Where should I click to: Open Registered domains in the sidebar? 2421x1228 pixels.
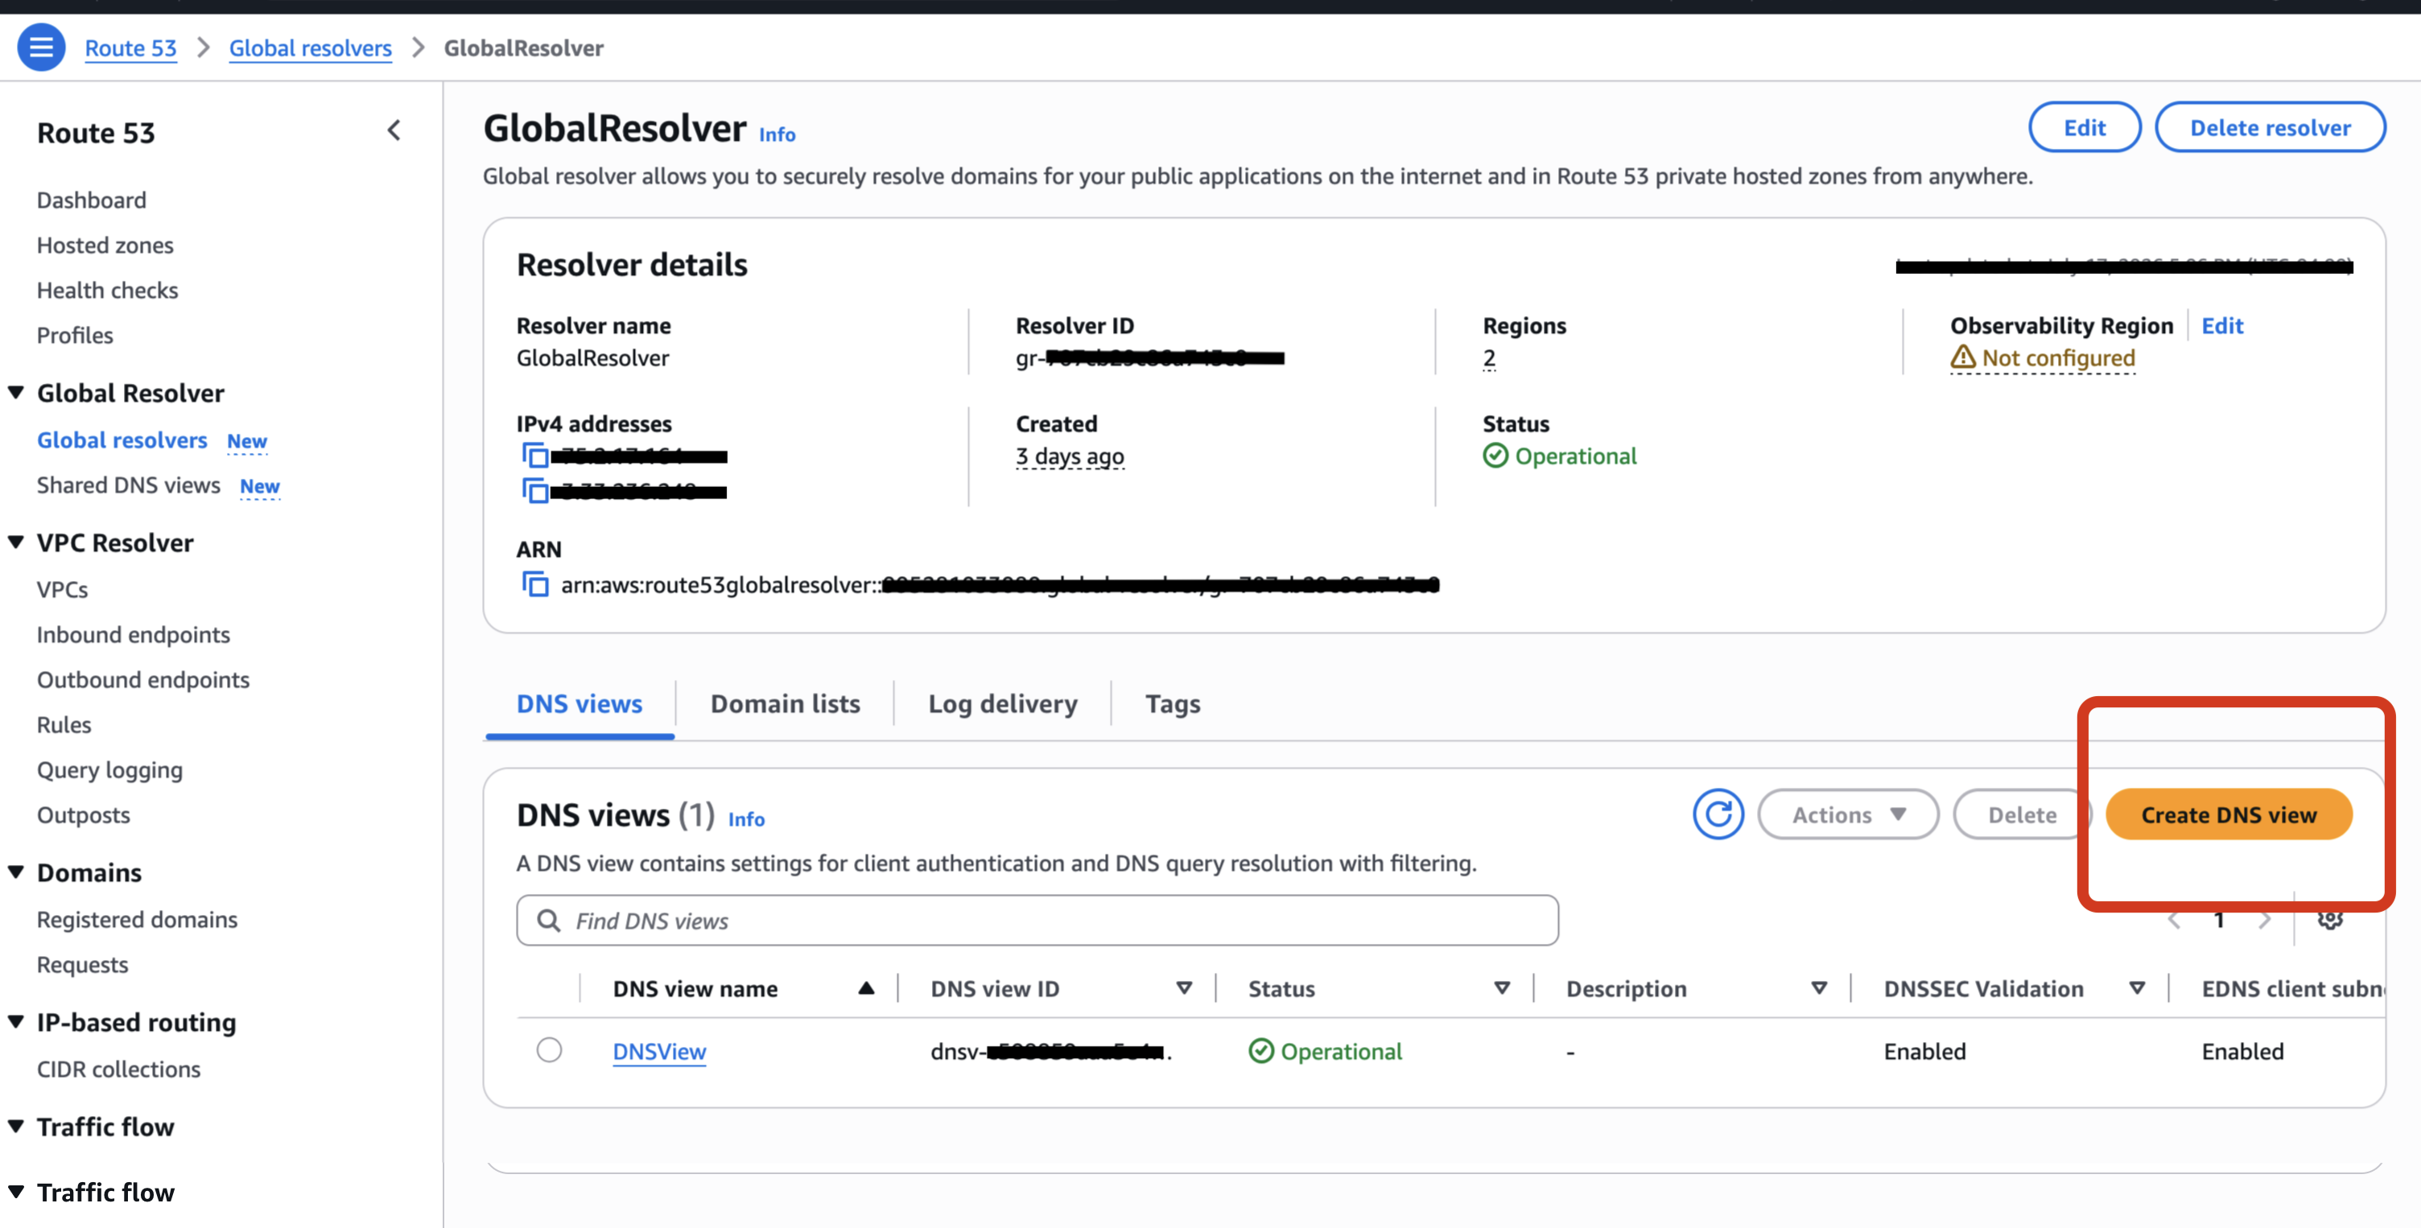pos(137,919)
